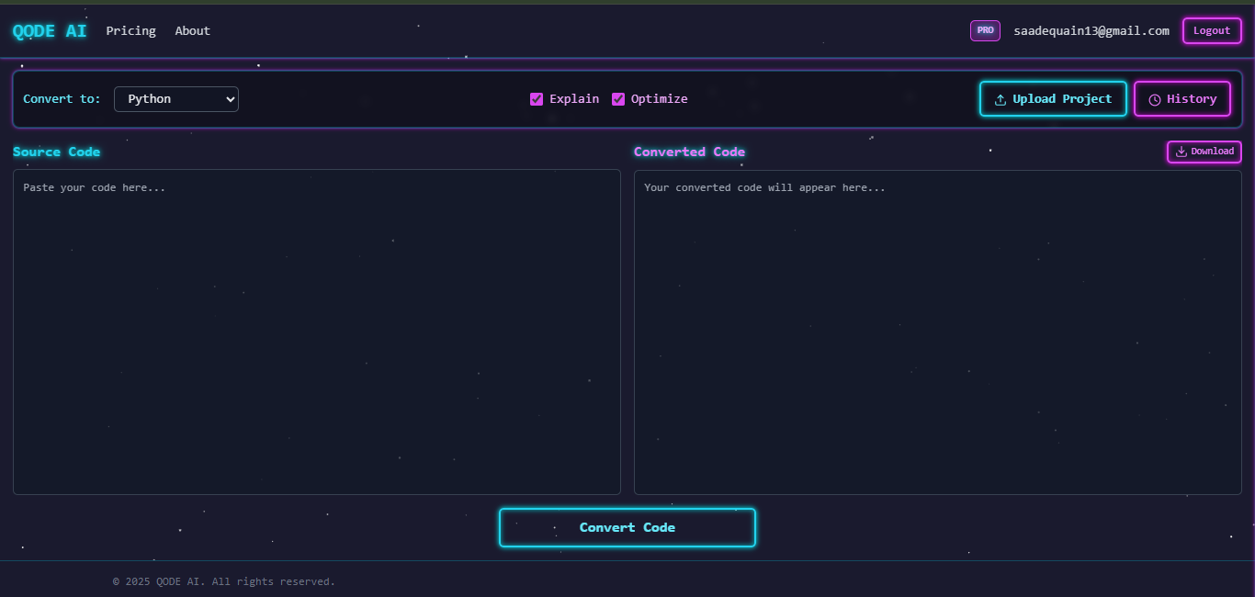The image size is (1255, 597).
Task: Click the Convert Code button
Action: 627,527
